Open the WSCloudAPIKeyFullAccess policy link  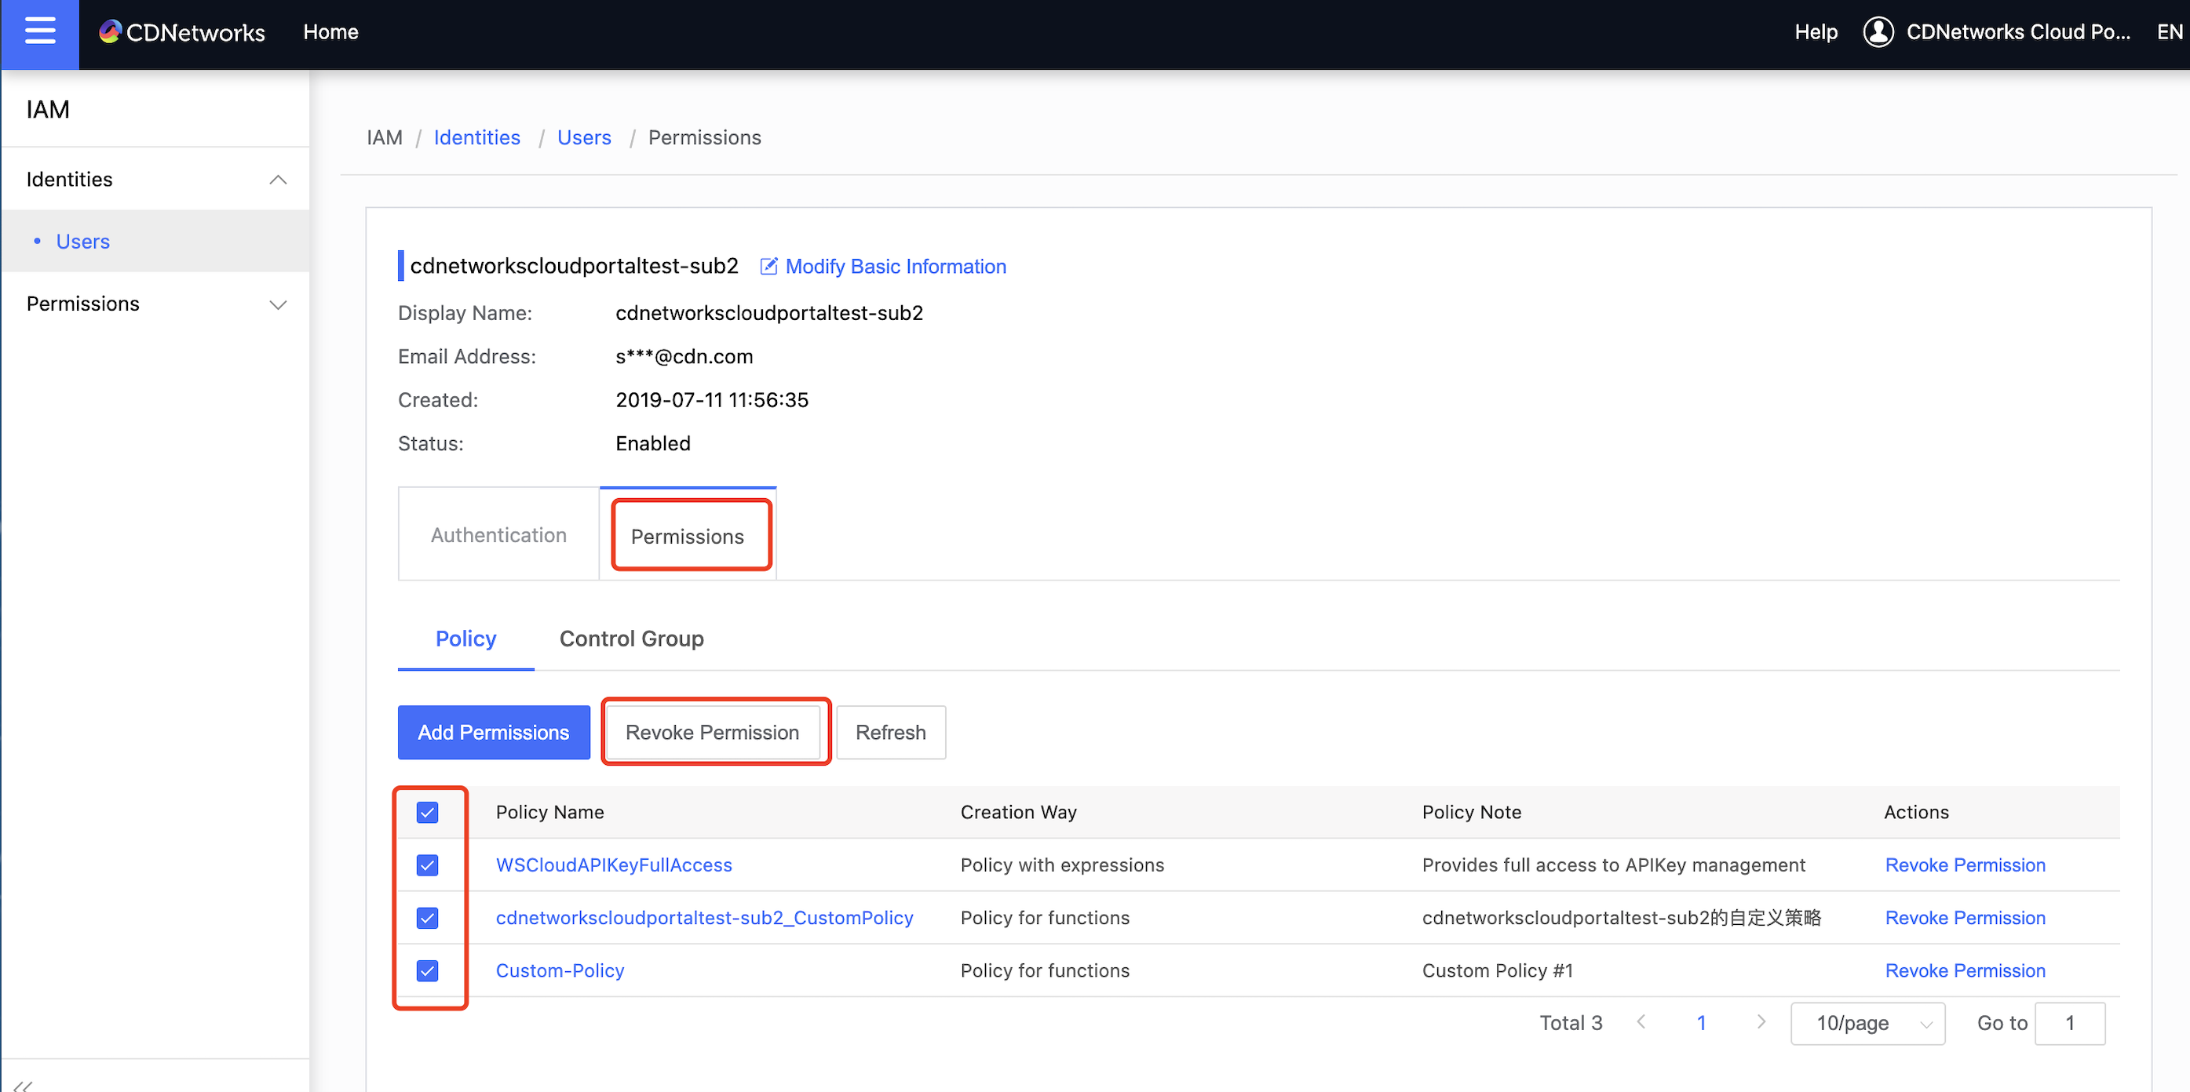614,865
